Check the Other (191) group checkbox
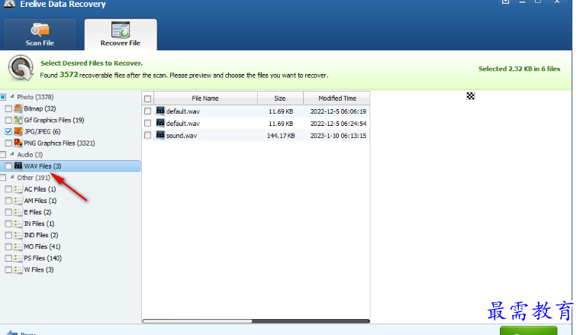This screenshot has width=580, height=335. (x=3, y=178)
